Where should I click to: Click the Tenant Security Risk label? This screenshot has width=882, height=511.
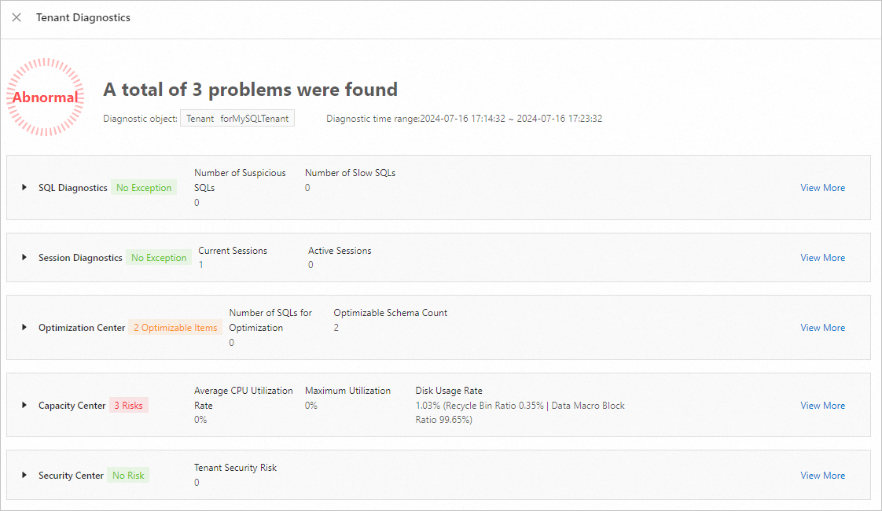pos(236,468)
